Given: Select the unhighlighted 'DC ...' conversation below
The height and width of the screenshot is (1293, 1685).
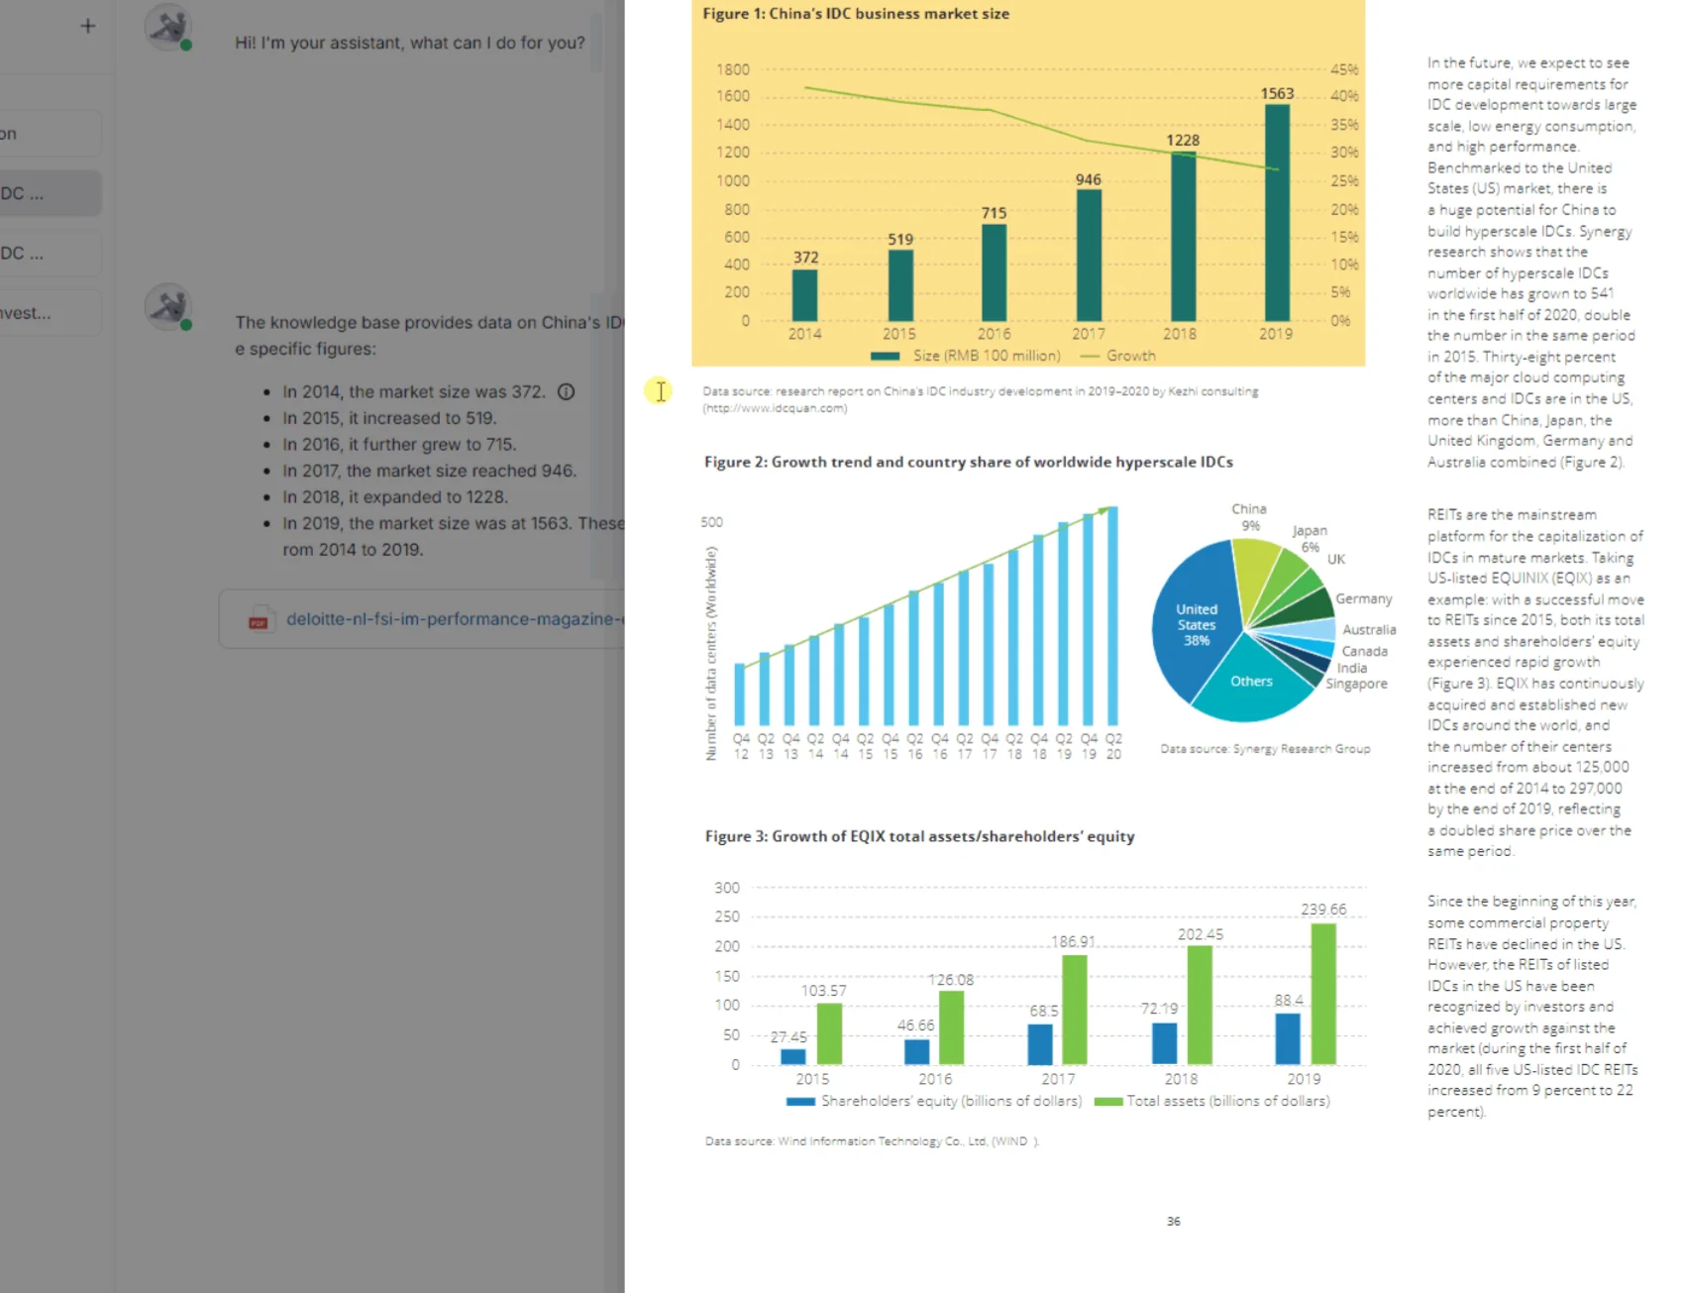Looking at the screenshot, I should point(48,254).
